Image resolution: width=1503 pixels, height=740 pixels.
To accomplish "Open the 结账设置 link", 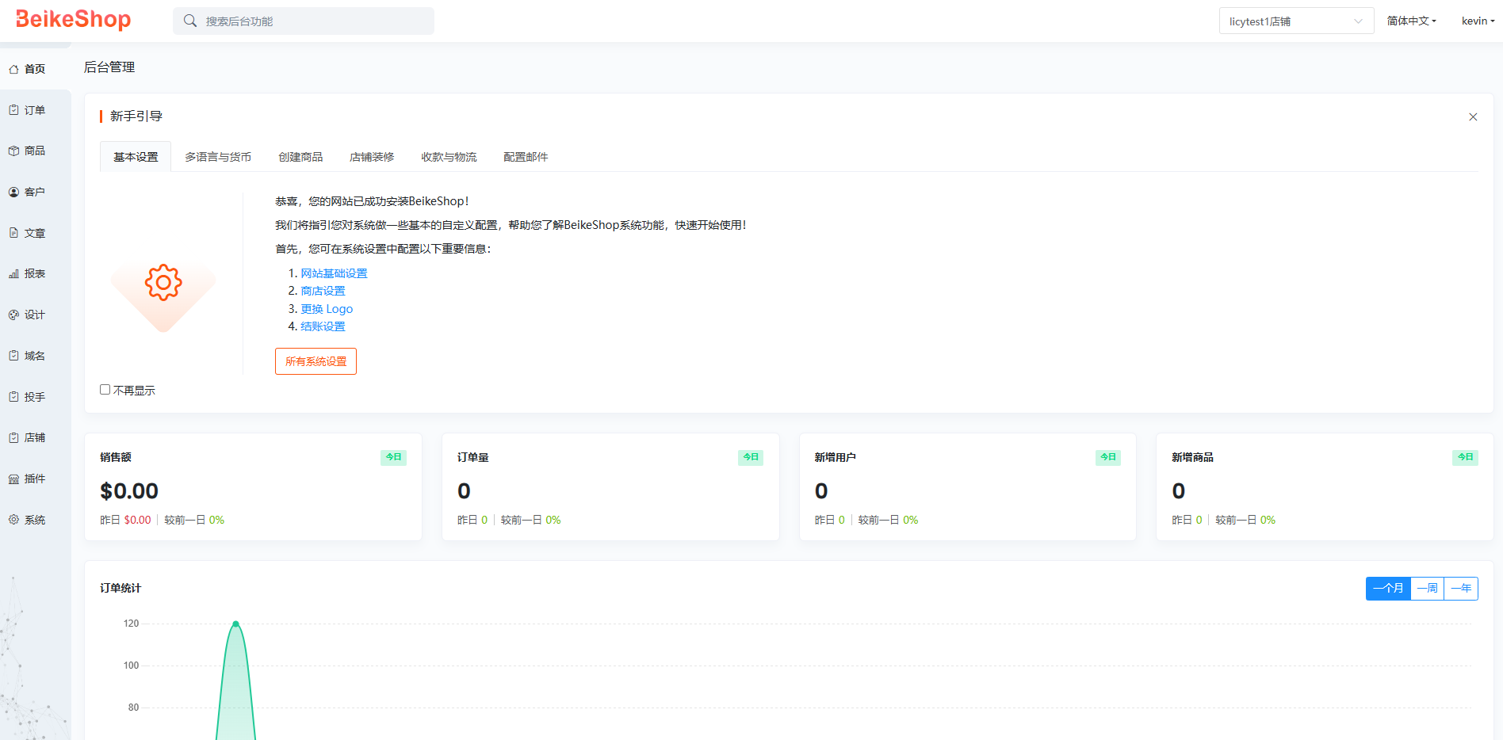I will click(323, 326).
